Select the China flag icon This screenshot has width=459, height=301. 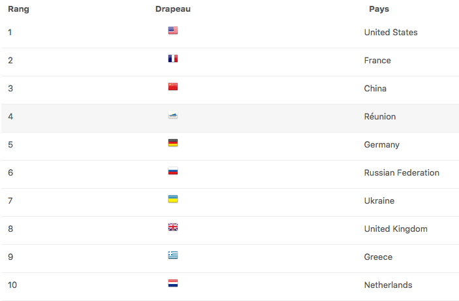coord(173,87)
